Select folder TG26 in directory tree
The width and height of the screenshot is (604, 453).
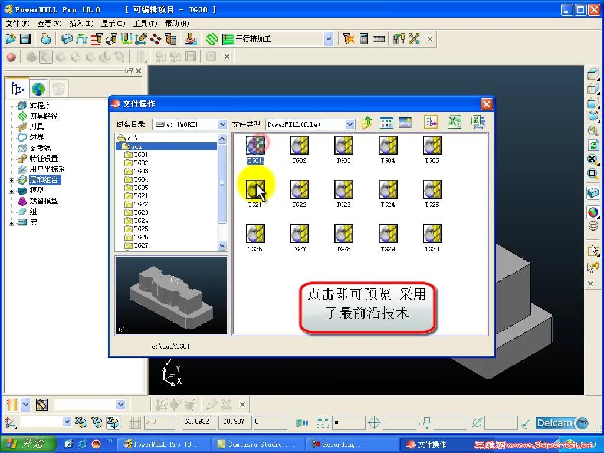tap(141, 237)
